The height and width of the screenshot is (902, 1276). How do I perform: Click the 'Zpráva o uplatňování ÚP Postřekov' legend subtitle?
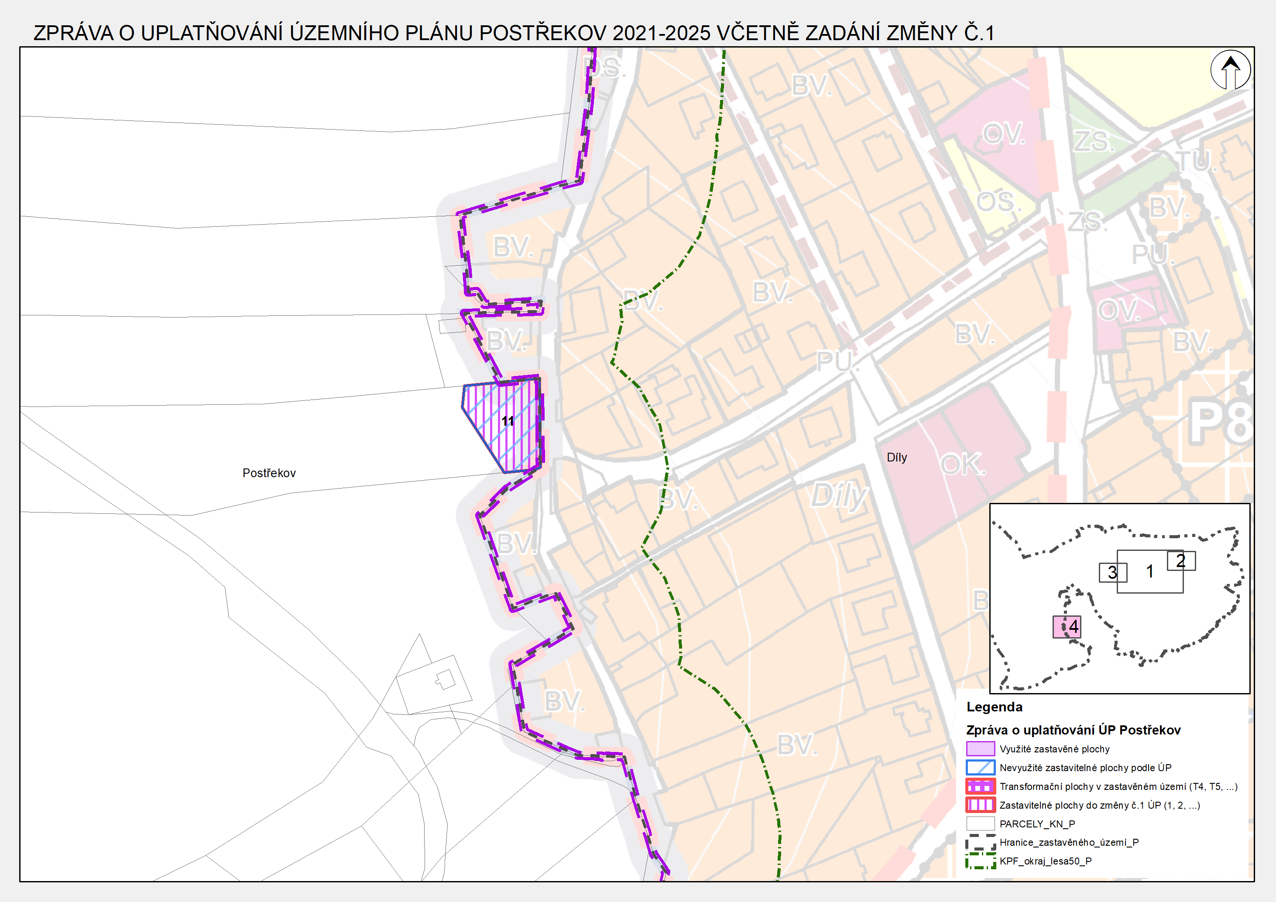pyautogui.click(x=1073, y=730)
